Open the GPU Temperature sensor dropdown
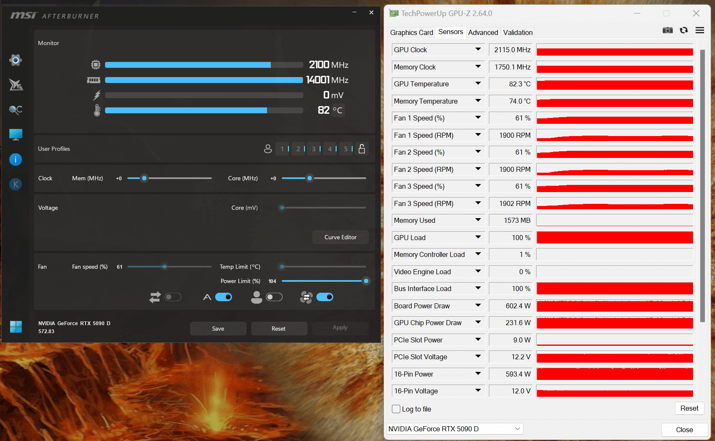This screenshot has height=441, width=715. tap(478, 84)
